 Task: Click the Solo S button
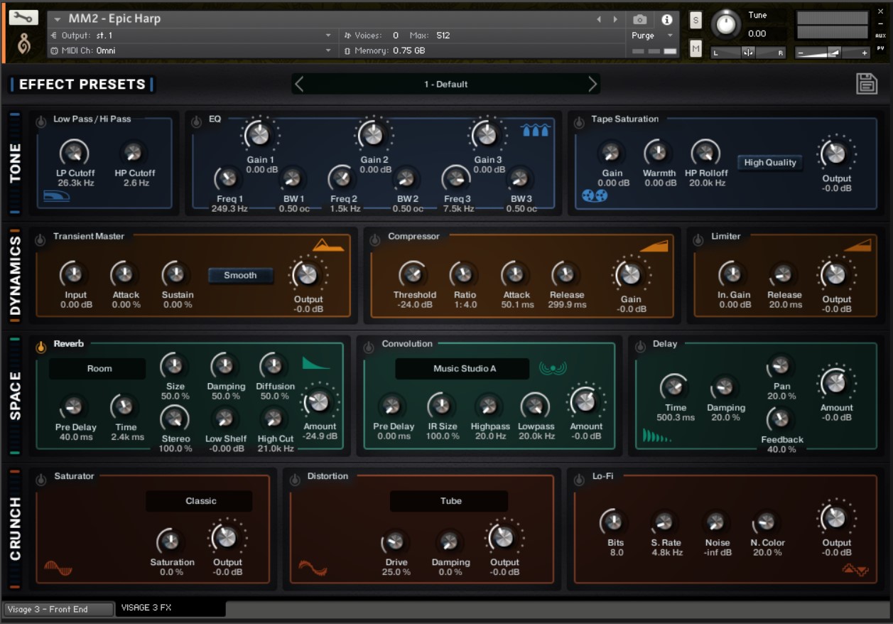click(696, 21)
